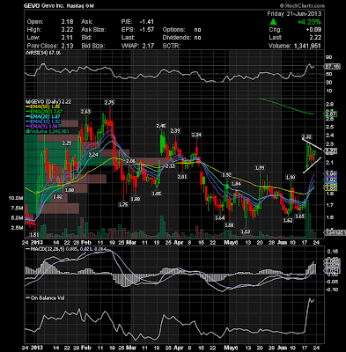
Task: Click the Low 2.11 value
Action: pos(68,38)
